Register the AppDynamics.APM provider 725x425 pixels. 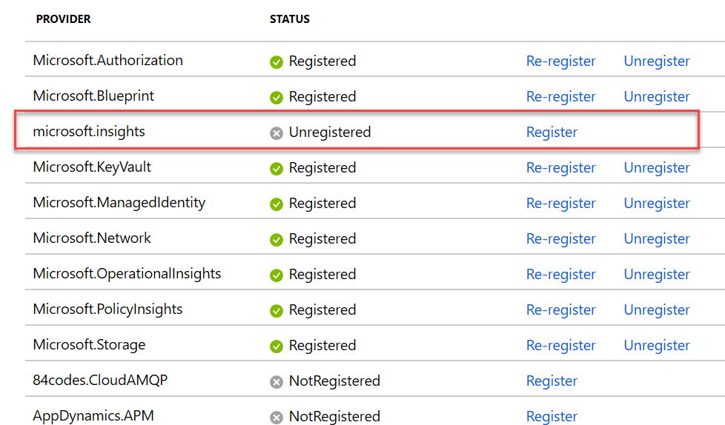pos(552,416)
